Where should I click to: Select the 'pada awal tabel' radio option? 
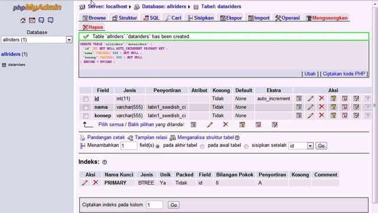202,146
